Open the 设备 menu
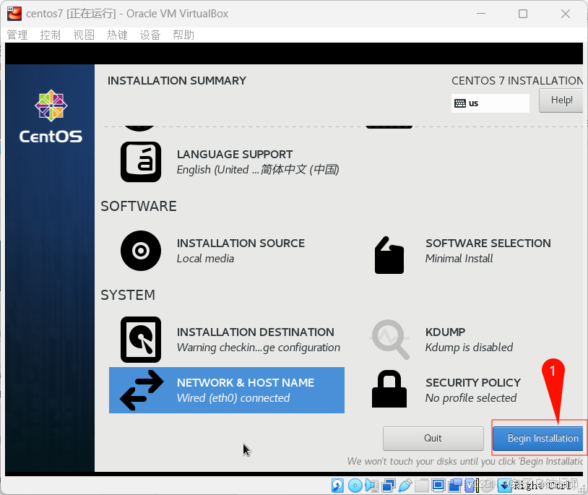 pyautogui.click(x=150, y=35)
